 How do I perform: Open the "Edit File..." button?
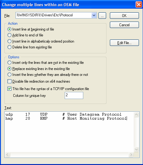click(x=124, y=43)
